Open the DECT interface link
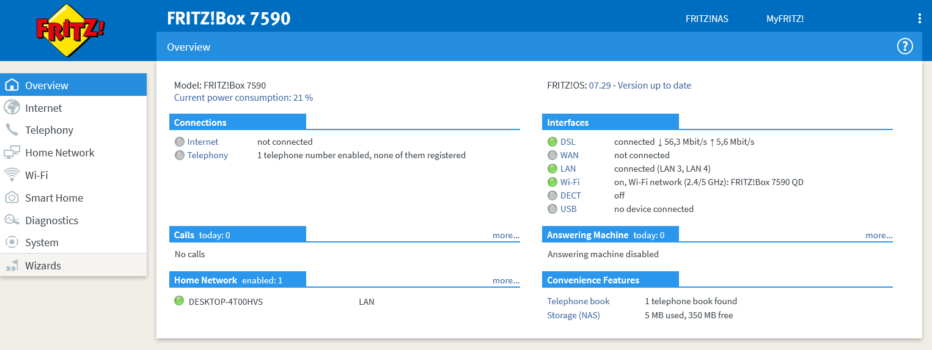 [x=571, y=195]
